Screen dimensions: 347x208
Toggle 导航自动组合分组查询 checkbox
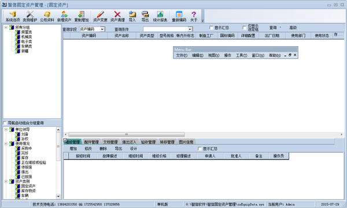[x=5, y=123]
